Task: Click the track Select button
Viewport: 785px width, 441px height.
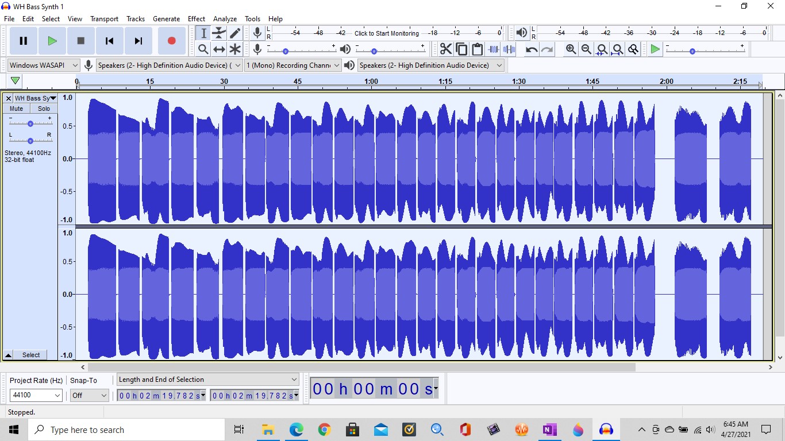Action: coord(31,355)
